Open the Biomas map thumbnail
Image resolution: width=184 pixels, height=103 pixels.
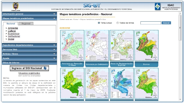(146, 45)
